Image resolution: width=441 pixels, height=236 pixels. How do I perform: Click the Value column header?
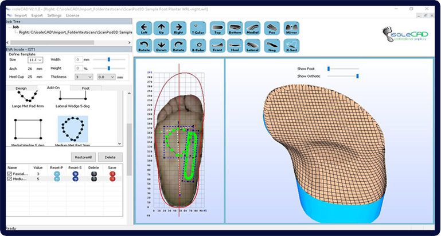38,167
